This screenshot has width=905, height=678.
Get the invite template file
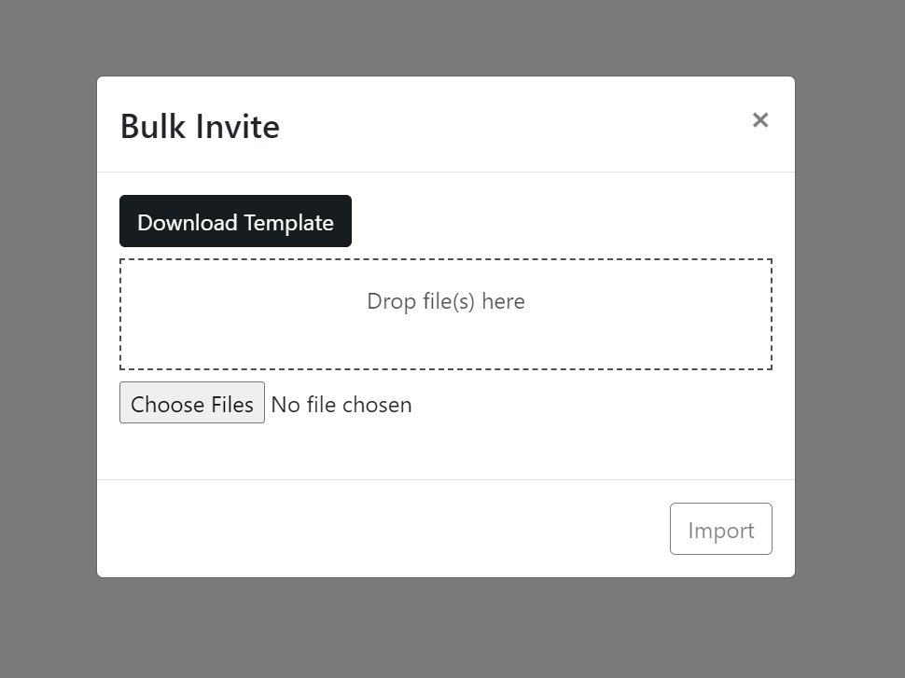click(235, 221)
